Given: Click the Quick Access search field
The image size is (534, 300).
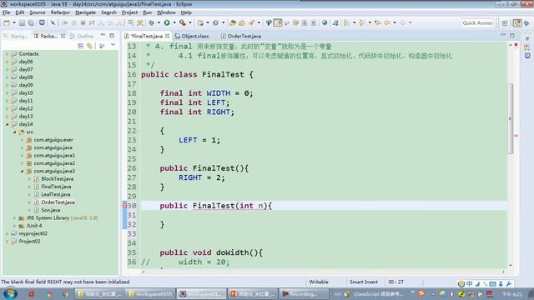Looking at the screenshot, I should (477, 23).
